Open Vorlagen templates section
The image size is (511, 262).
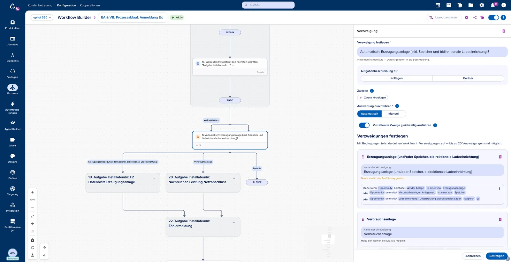pyautogui.click(x=12, y=74)
